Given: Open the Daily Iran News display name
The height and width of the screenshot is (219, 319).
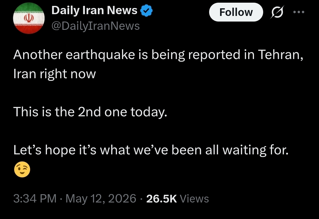Looking at the screenshot, I should [95, 10].
